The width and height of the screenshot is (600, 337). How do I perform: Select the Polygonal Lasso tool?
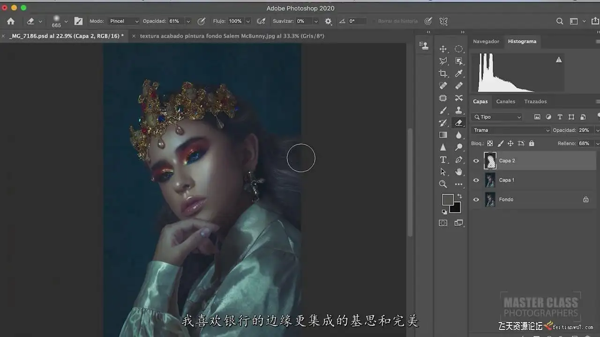coord(443,61)
